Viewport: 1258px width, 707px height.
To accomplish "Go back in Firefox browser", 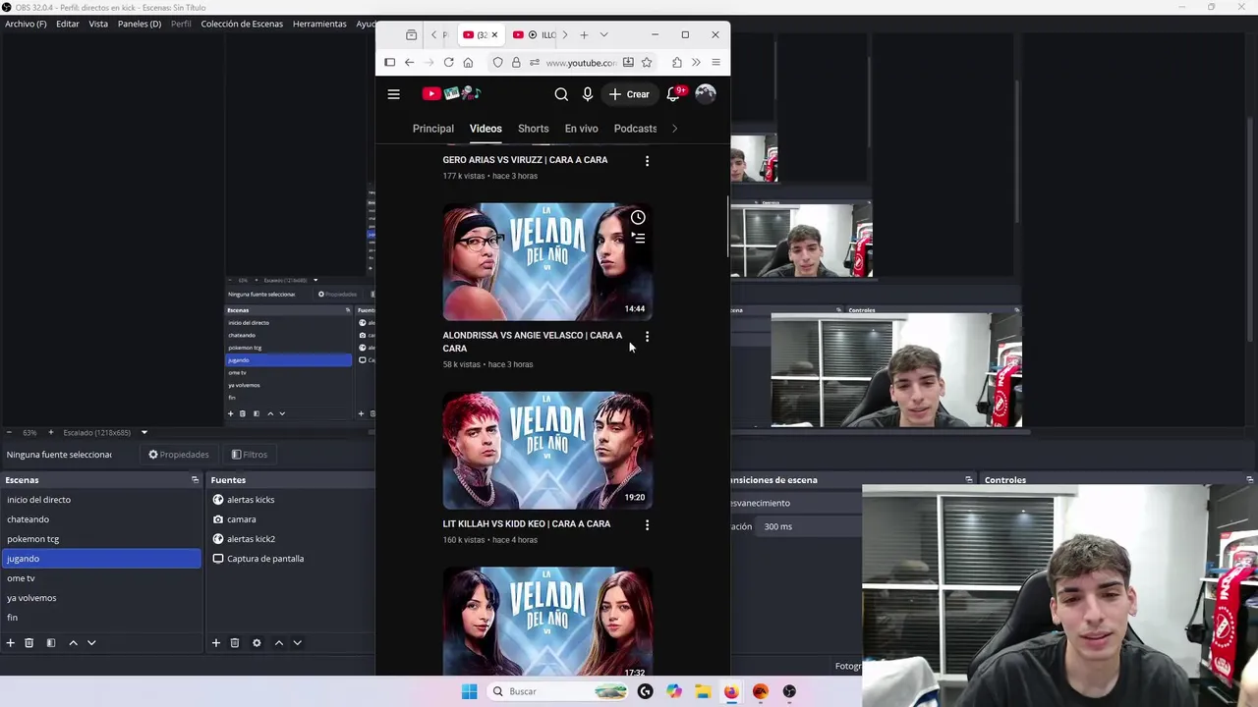I will pos(409,63).
